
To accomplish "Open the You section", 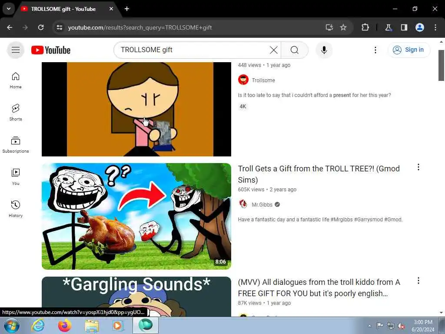I will (x=16, y=177).
